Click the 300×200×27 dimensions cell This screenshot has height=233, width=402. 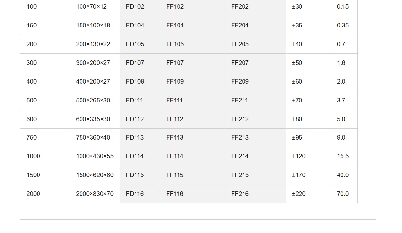pos(95,63)
